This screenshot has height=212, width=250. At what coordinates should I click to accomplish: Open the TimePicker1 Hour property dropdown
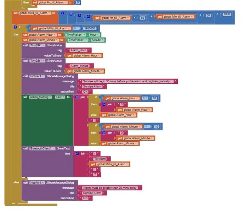(95, 35)
